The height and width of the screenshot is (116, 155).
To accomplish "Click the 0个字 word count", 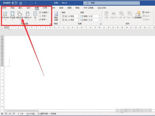I will (21, 114).
